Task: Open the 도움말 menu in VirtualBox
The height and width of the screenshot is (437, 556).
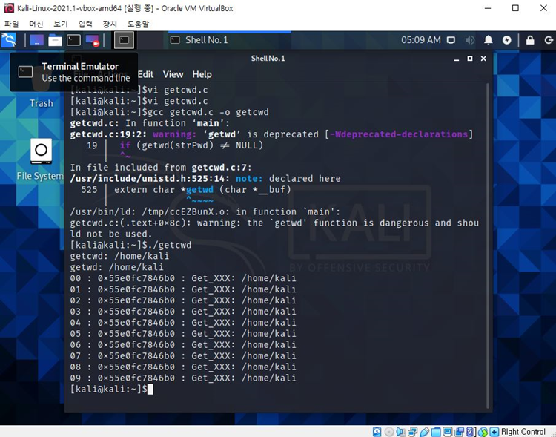Action: click(x=138, y=24)
